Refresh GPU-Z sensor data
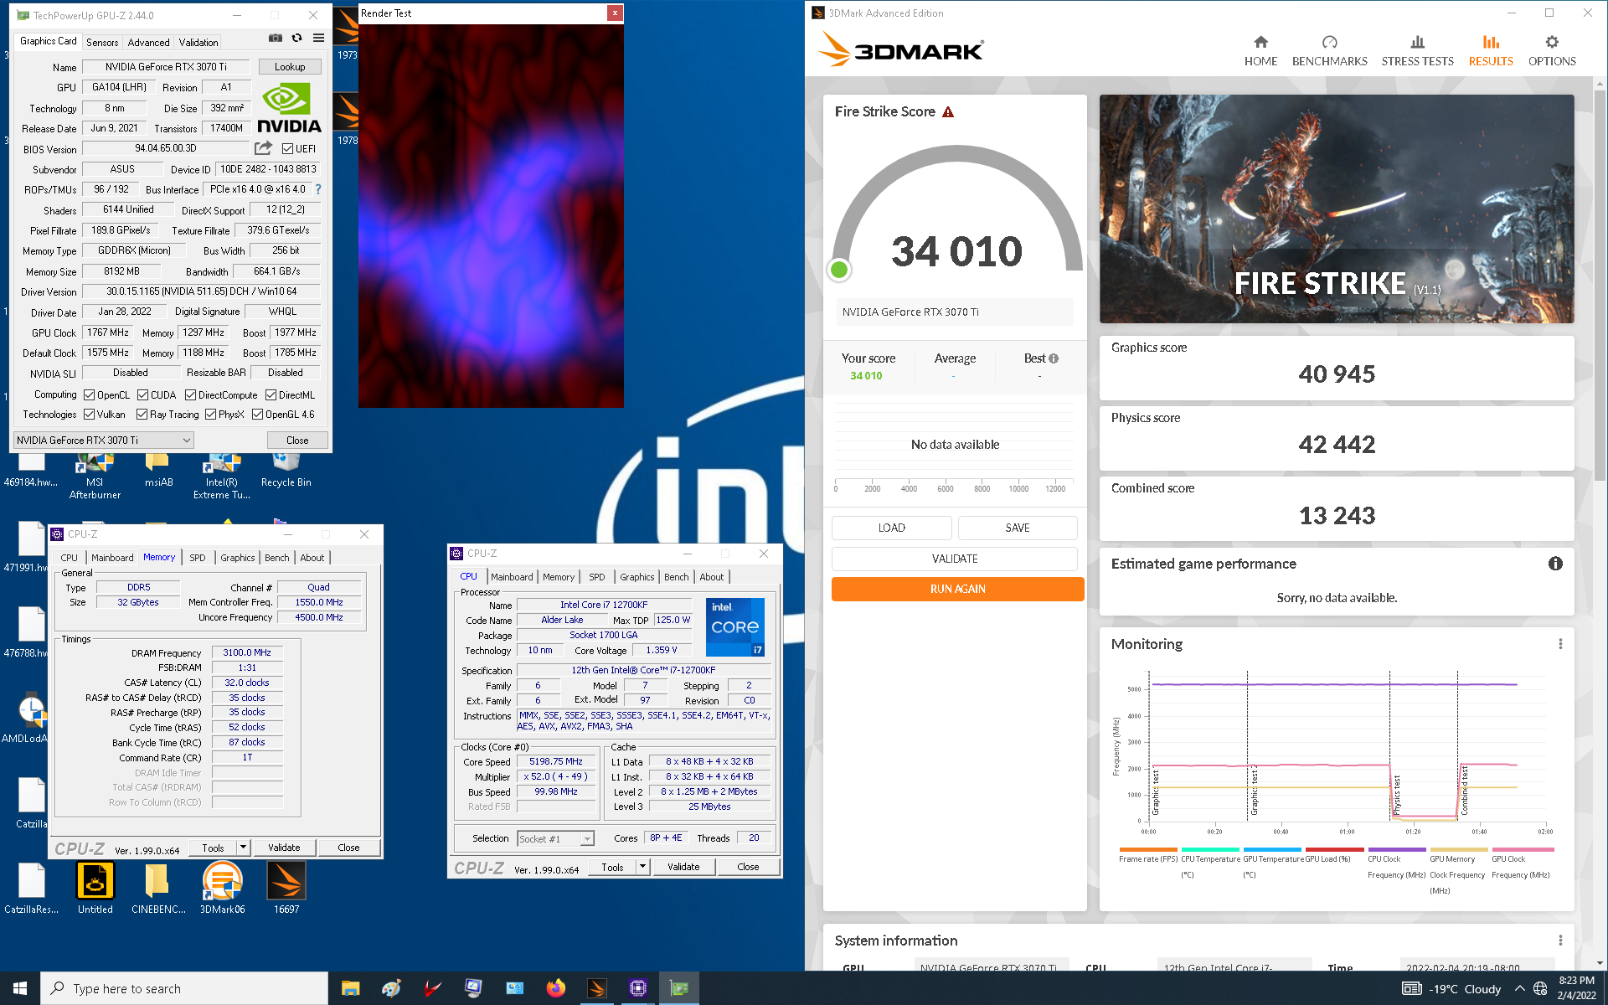This screenshot has height=1005, width=1608. 296,38
